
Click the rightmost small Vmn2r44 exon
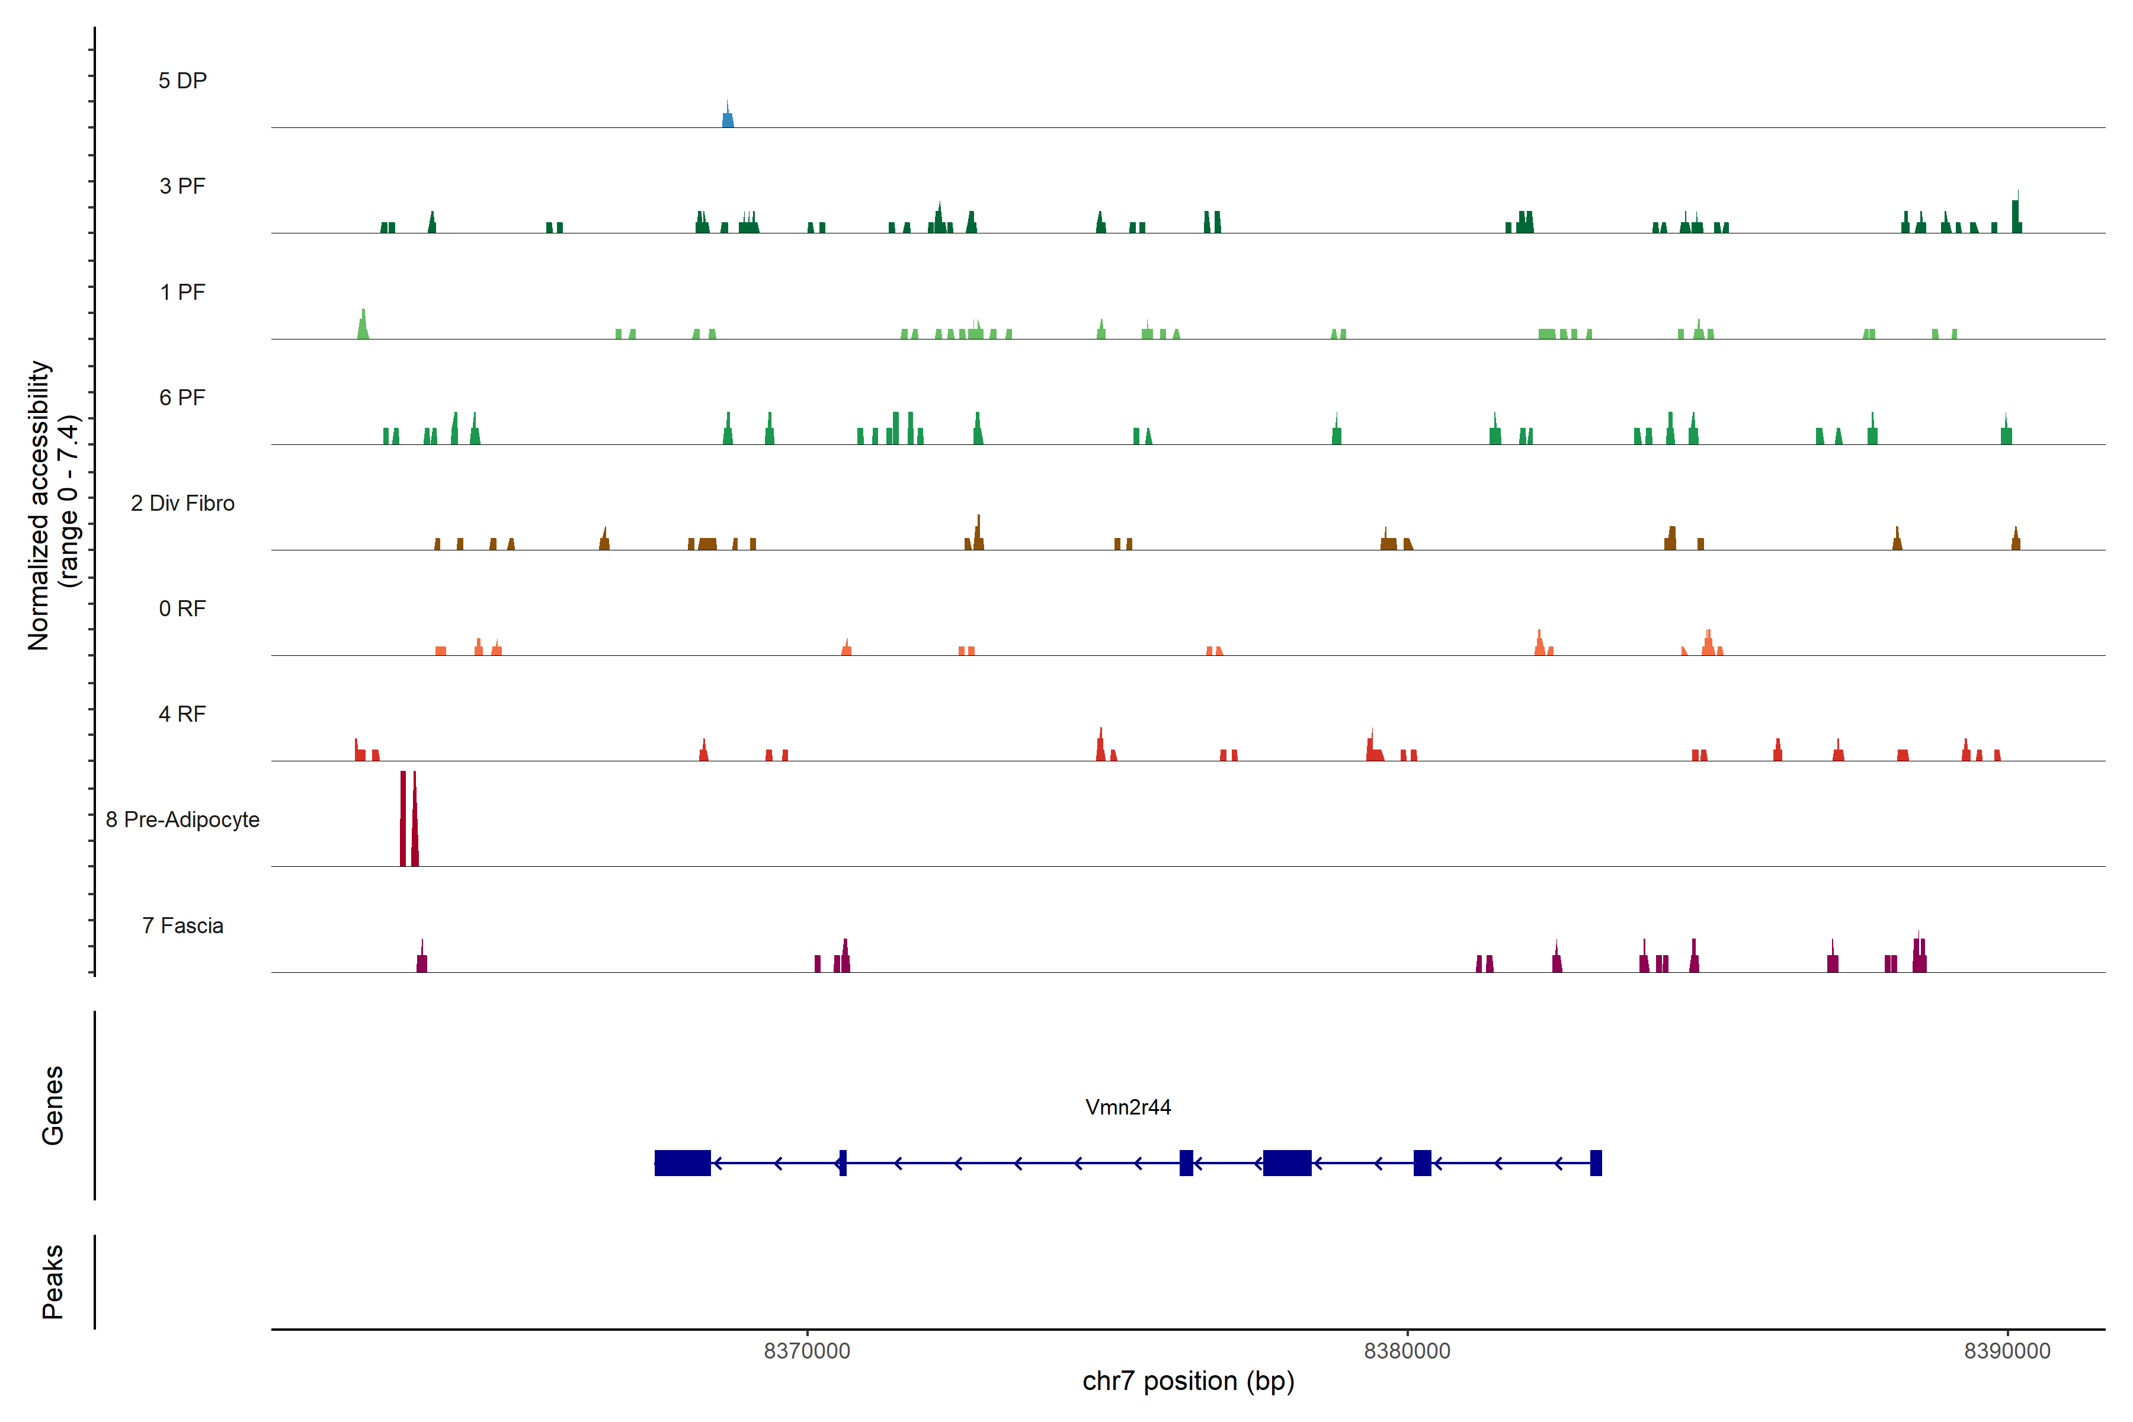(1595, 1162)
